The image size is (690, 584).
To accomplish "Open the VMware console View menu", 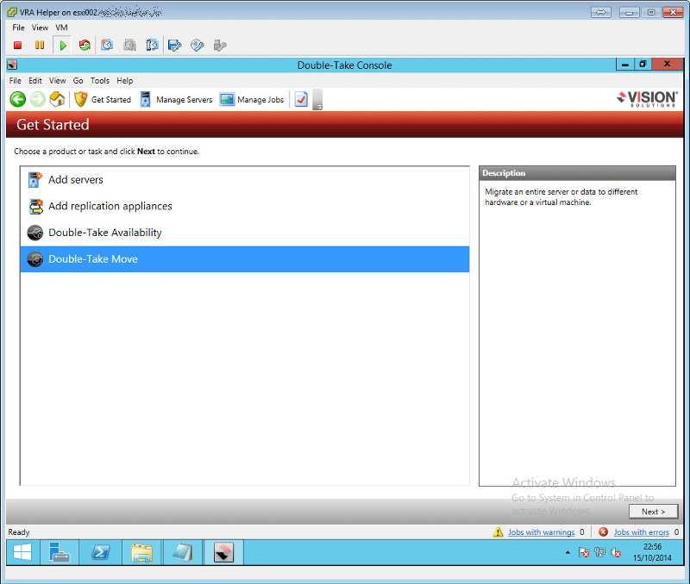I will point(40,28).
